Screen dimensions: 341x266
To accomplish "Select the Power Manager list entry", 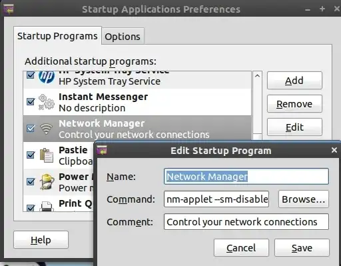I will (x=58, y=182).
